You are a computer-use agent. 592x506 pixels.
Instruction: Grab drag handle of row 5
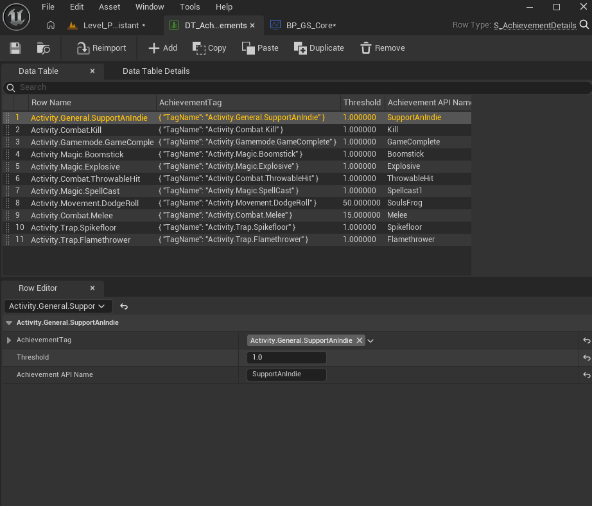click(x=8, y=166)
